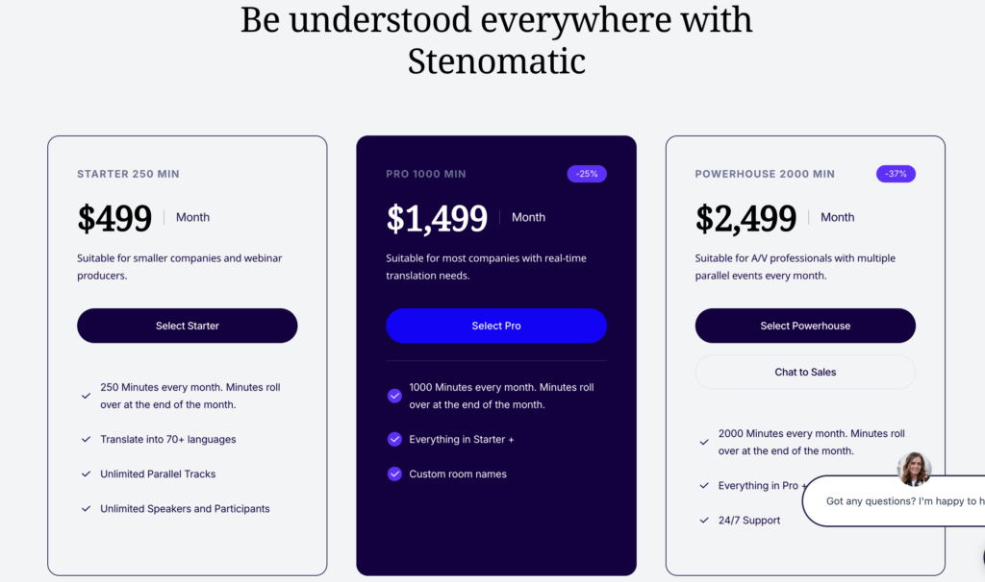
Task: Click checkmark beside 250 Minutes every month
Action: 87,395
